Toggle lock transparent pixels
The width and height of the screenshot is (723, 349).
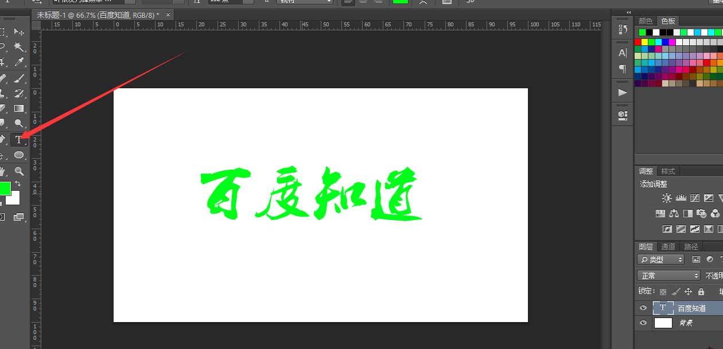click(663, 292)
